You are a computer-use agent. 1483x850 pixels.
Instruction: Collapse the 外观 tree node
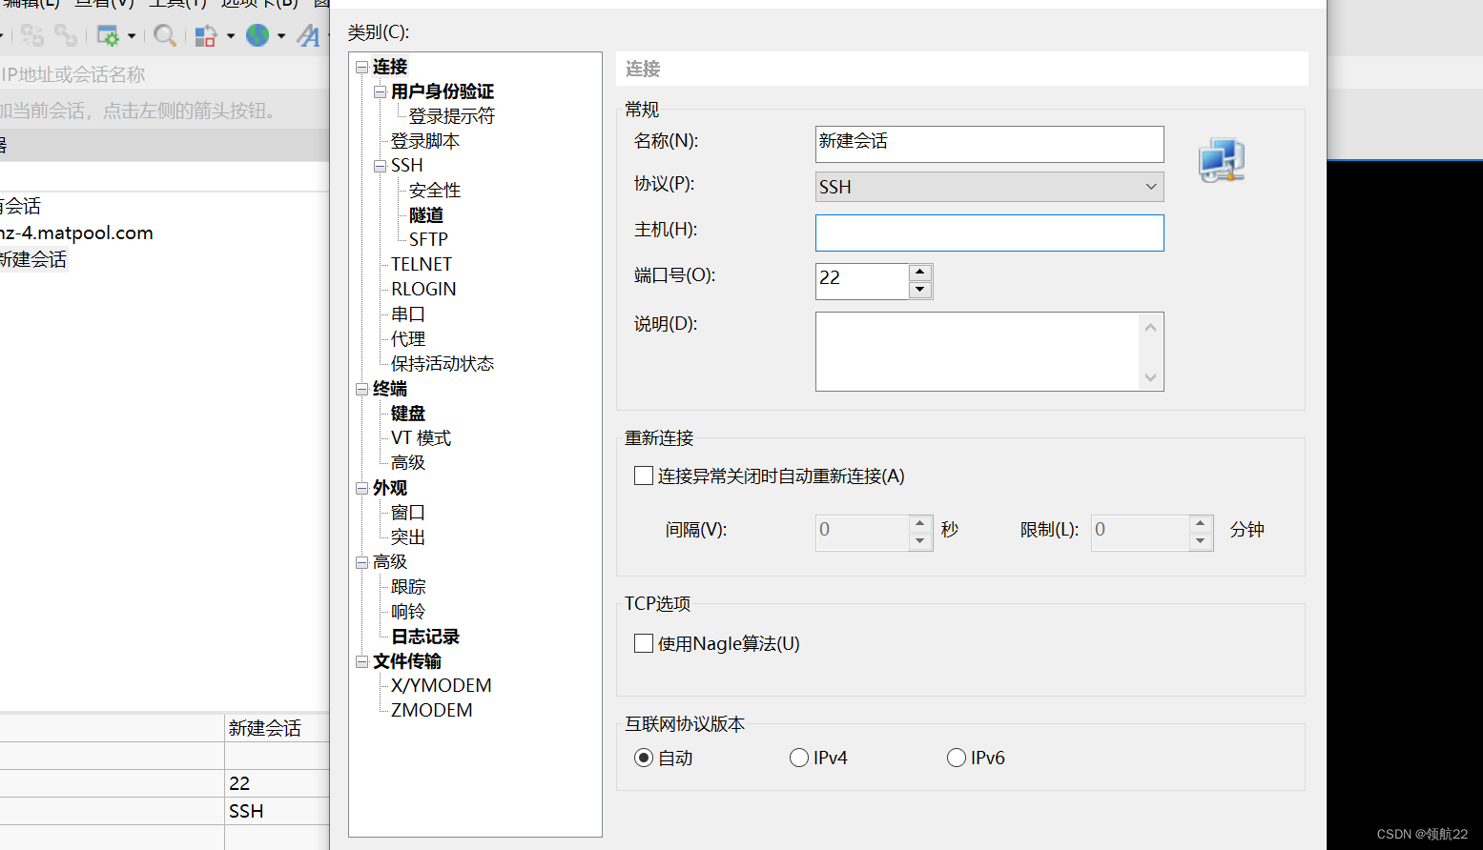[362, 488]
